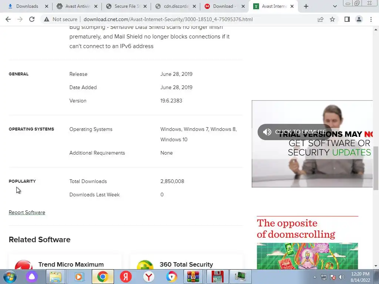379x284 pixels.
Task: Expand the tab search dropdown
Action: pyautogui.click(x=335, y=6)
